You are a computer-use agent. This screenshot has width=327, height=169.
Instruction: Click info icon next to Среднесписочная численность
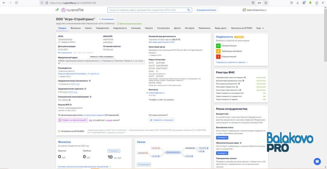point(90,81)
